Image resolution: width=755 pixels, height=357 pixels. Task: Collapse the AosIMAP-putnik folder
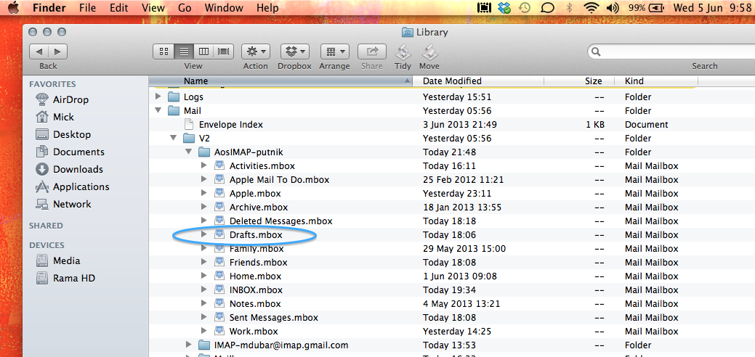(x=189, y=152)
